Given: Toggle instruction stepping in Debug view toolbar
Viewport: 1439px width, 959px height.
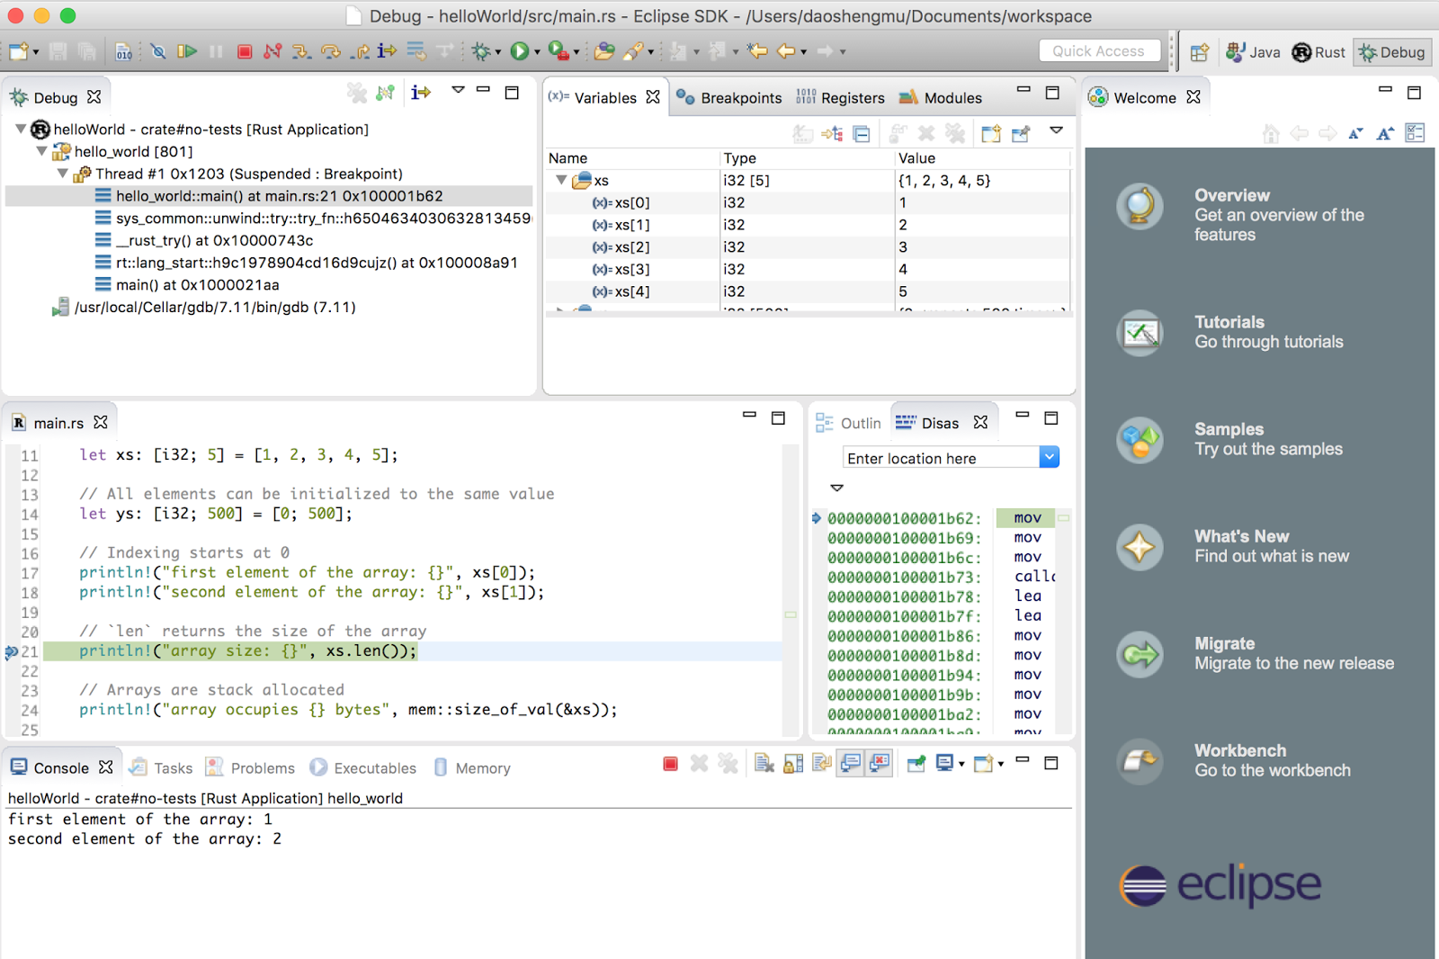Looking at the screenshot, I should click(421, 92).
